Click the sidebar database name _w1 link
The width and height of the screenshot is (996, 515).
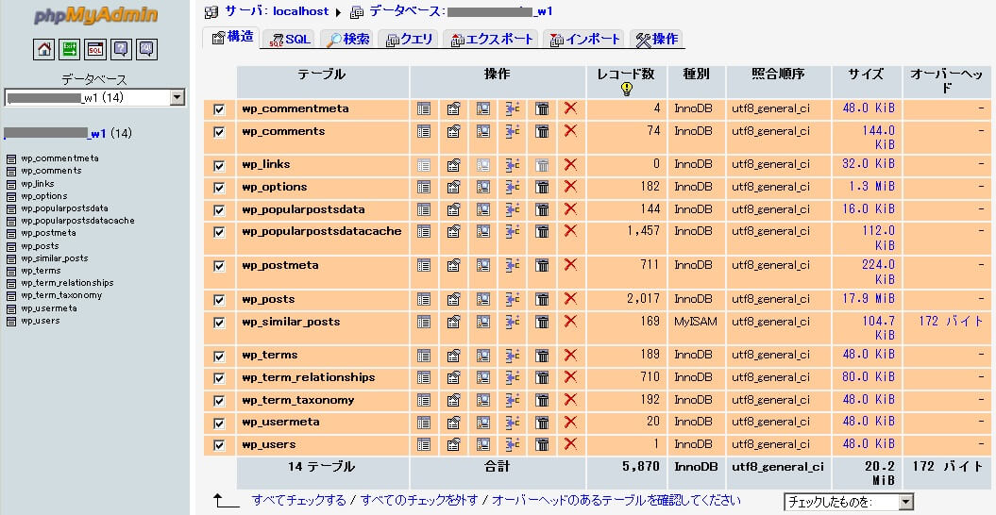click(x=55, y=133)
